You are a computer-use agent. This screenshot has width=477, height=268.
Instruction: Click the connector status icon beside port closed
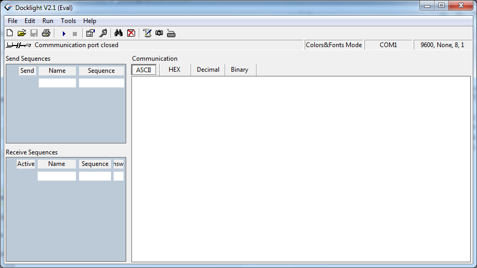18,46
